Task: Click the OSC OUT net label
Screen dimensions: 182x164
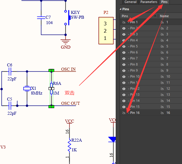Action: pyautogui.click(x=71, y=103)
